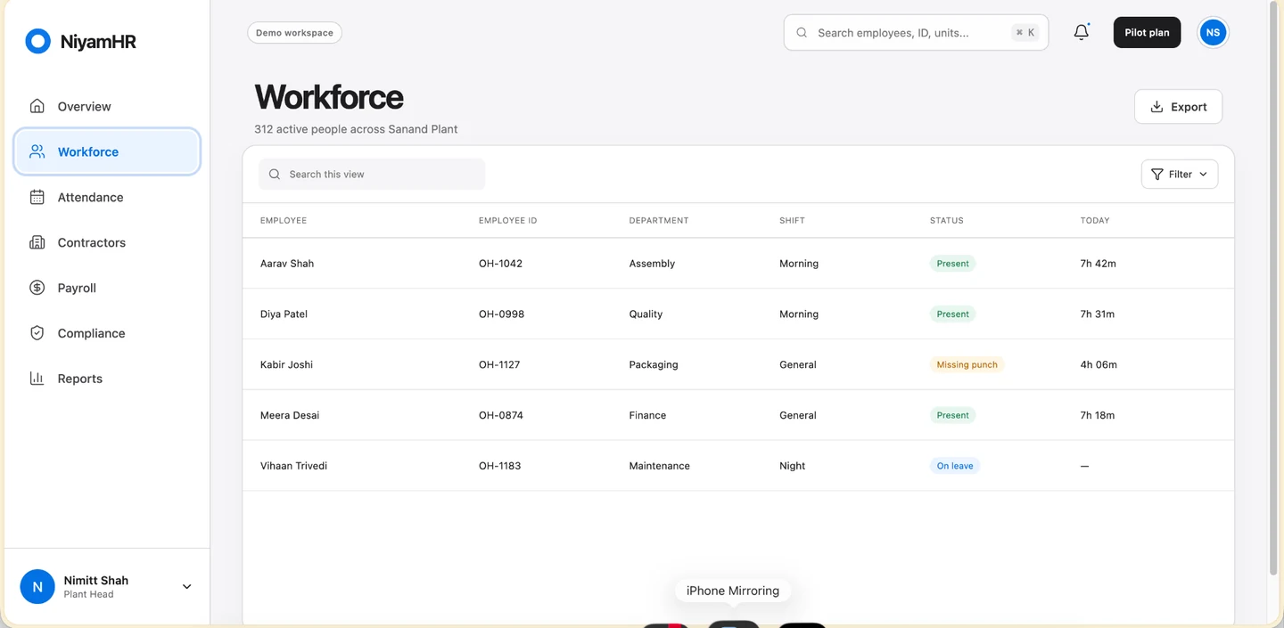Click the Employee column header

coord(284,220)
